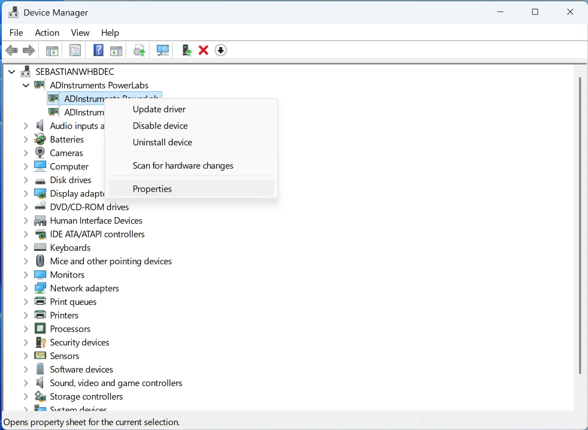Viewport: 588px width, 430px height.
Task: Collapse the ADInstruments PowerLabs category
Action: tap(26, 86)
